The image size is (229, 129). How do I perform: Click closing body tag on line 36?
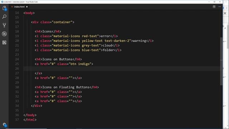[x=30, y=115]
